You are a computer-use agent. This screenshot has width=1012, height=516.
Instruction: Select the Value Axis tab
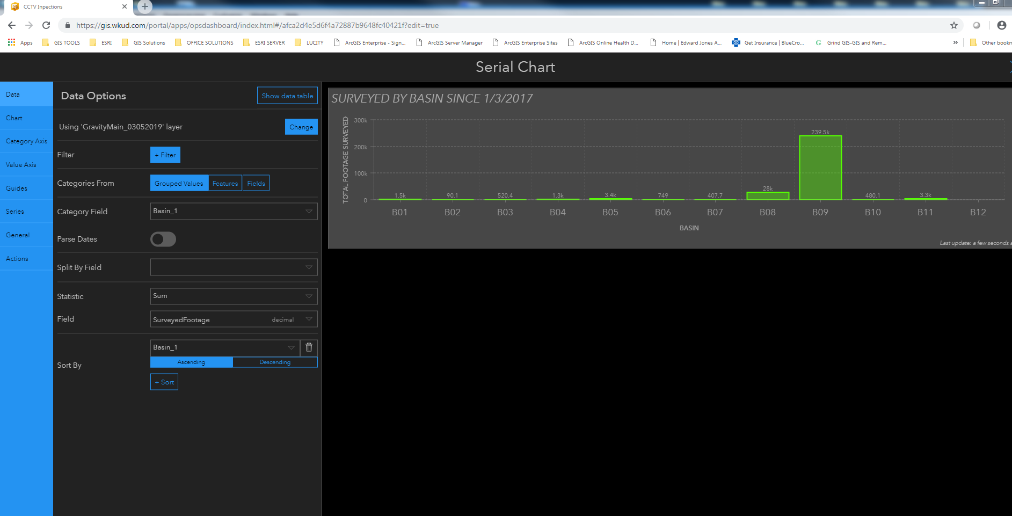26,165
